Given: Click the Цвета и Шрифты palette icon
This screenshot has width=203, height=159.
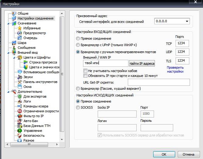Looking at the screenshot, I should (x=20, y=57).
